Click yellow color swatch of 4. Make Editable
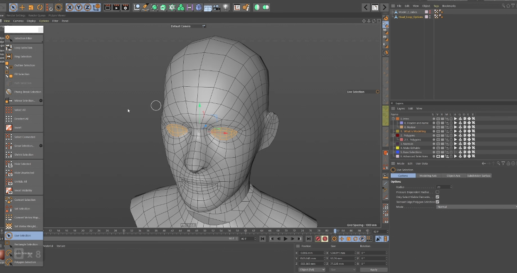Image resolution: width=517 pixels, height=273 pixels. click(398, 148)
